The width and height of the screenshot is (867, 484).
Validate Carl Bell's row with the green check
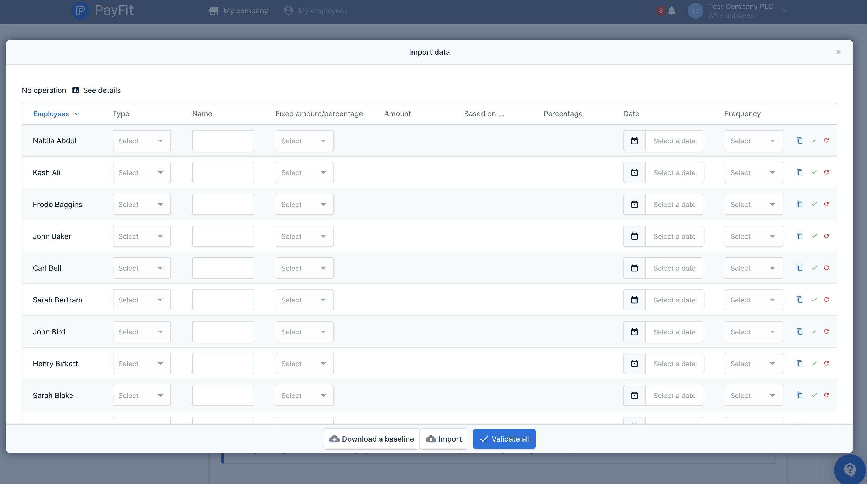click(x=814, y=268)
